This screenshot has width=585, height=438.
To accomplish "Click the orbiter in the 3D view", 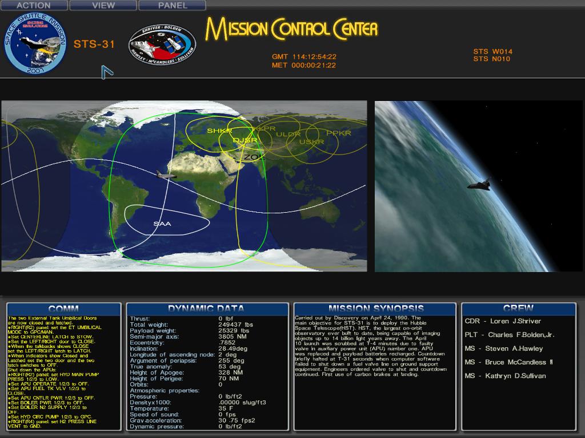I will [479, 184].
